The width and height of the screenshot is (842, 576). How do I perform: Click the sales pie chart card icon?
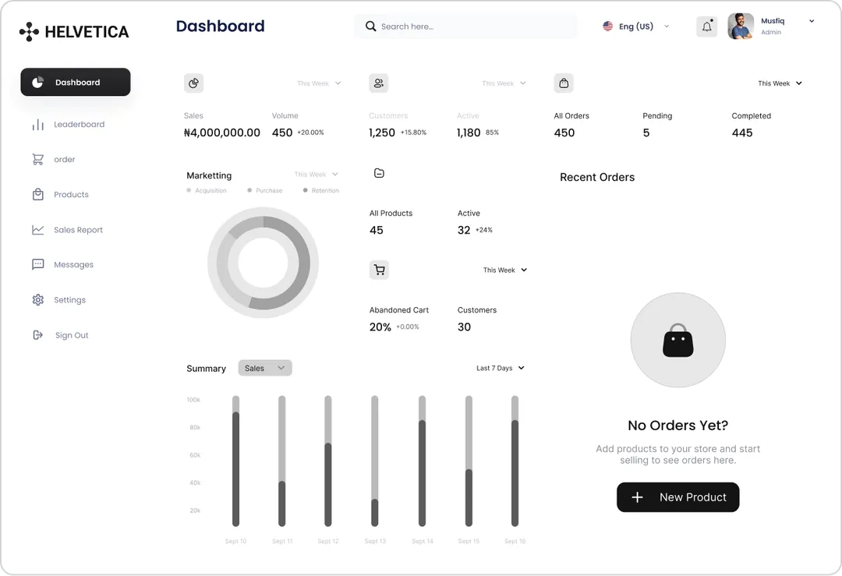(193, 83)
